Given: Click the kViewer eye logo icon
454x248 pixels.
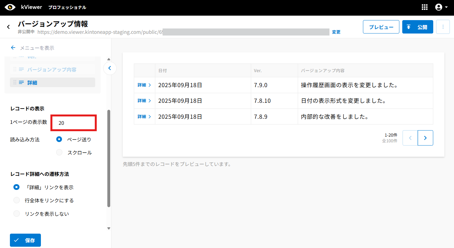Looking at the screenshot, I should click(x=10, y=7).
